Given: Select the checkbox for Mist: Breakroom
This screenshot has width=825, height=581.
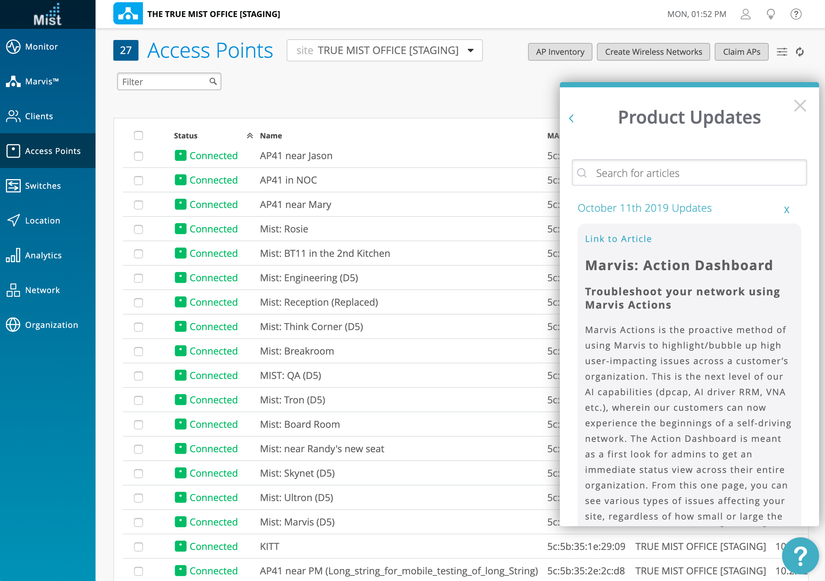Looking at the screenshot, I should [x=138, y=352].
